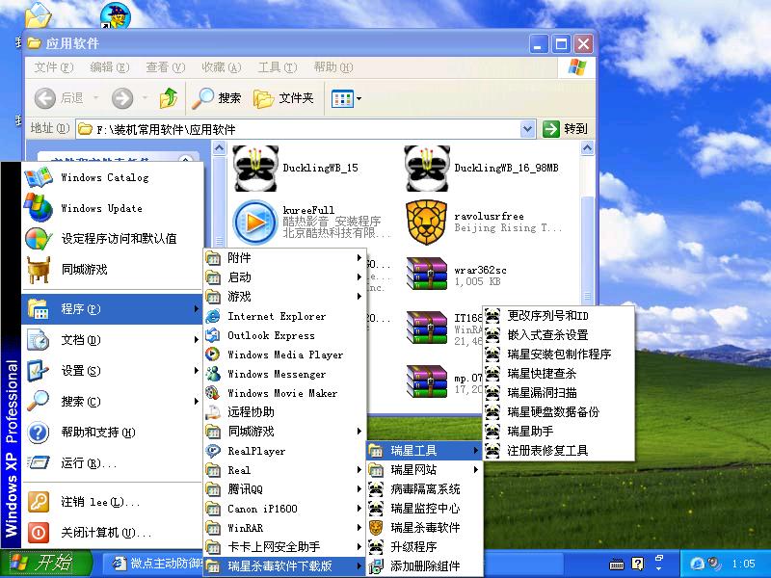Click Forward arrow in toolbar
771x578 pixels.
122,98
